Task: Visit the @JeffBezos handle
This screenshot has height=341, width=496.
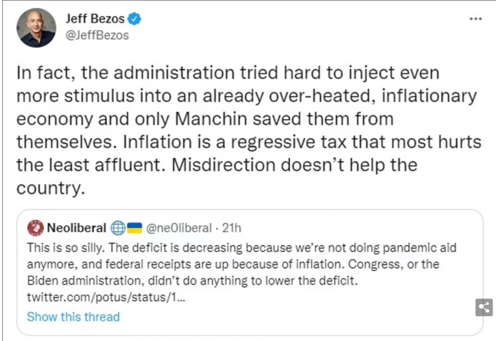Action: point(97,35)
